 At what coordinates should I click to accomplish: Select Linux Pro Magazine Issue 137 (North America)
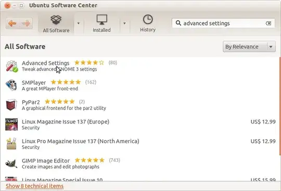point(81,141)
